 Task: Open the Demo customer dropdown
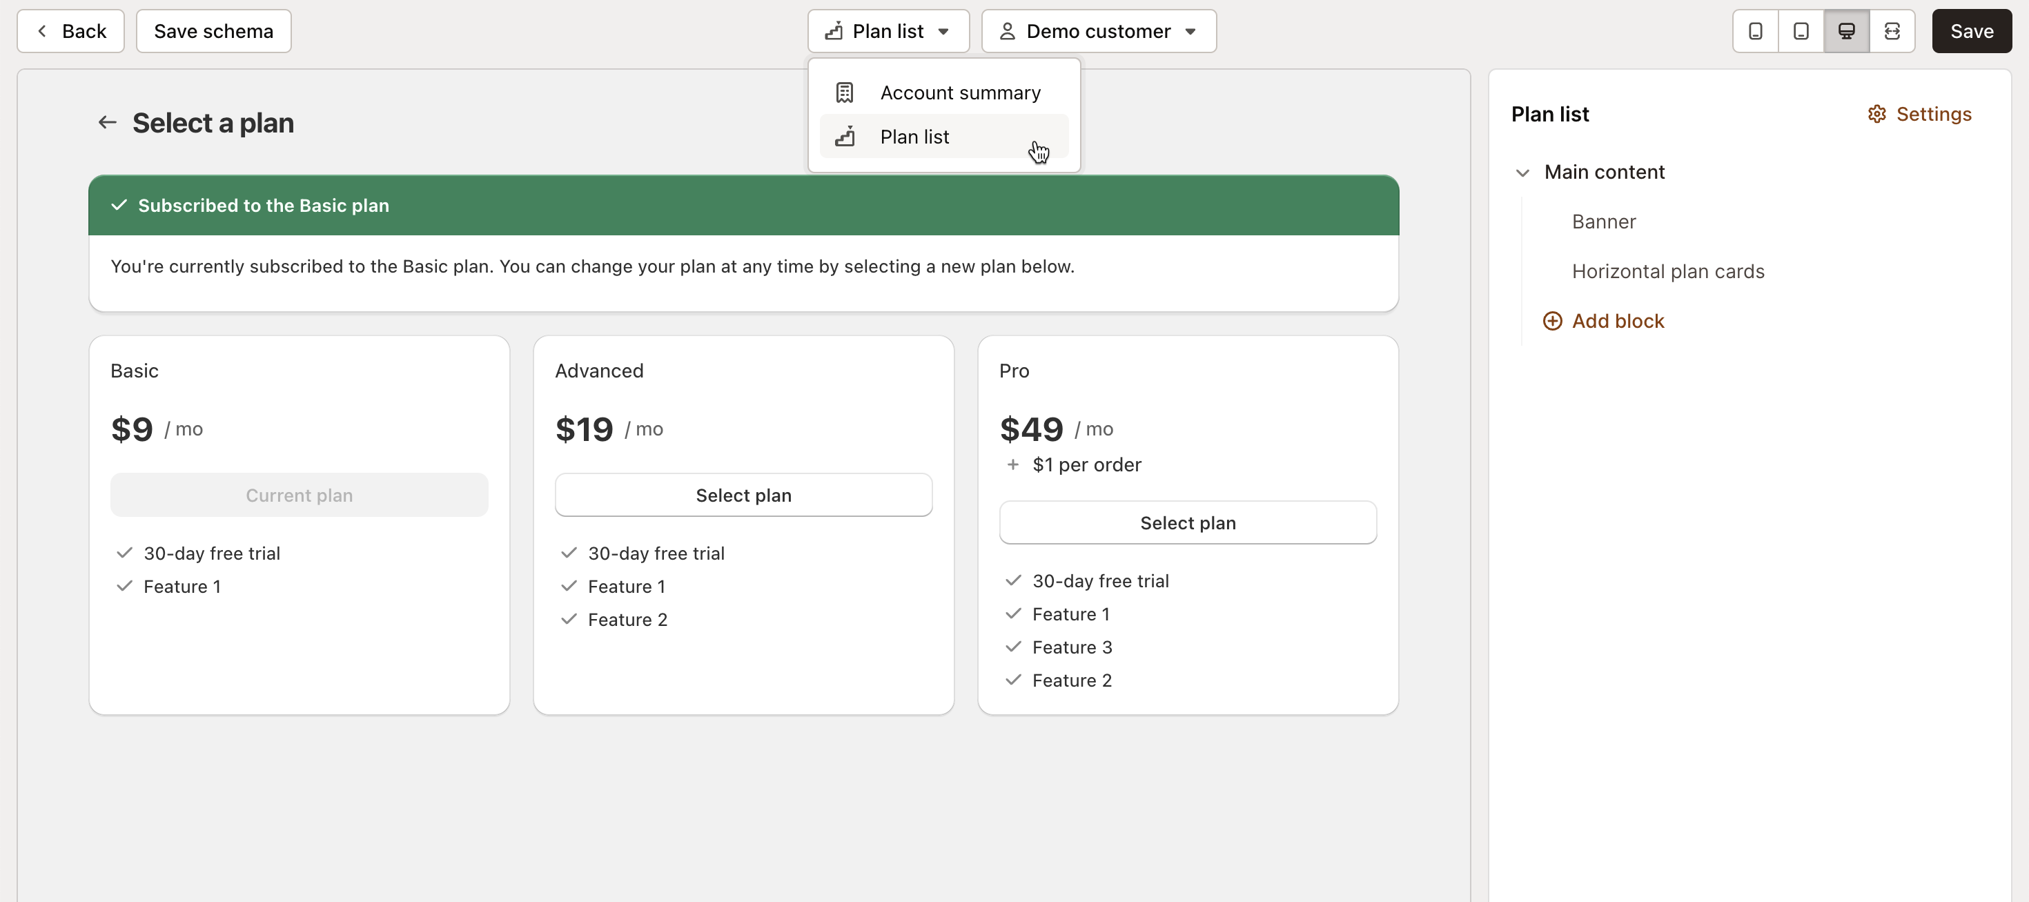[1098, 31]
